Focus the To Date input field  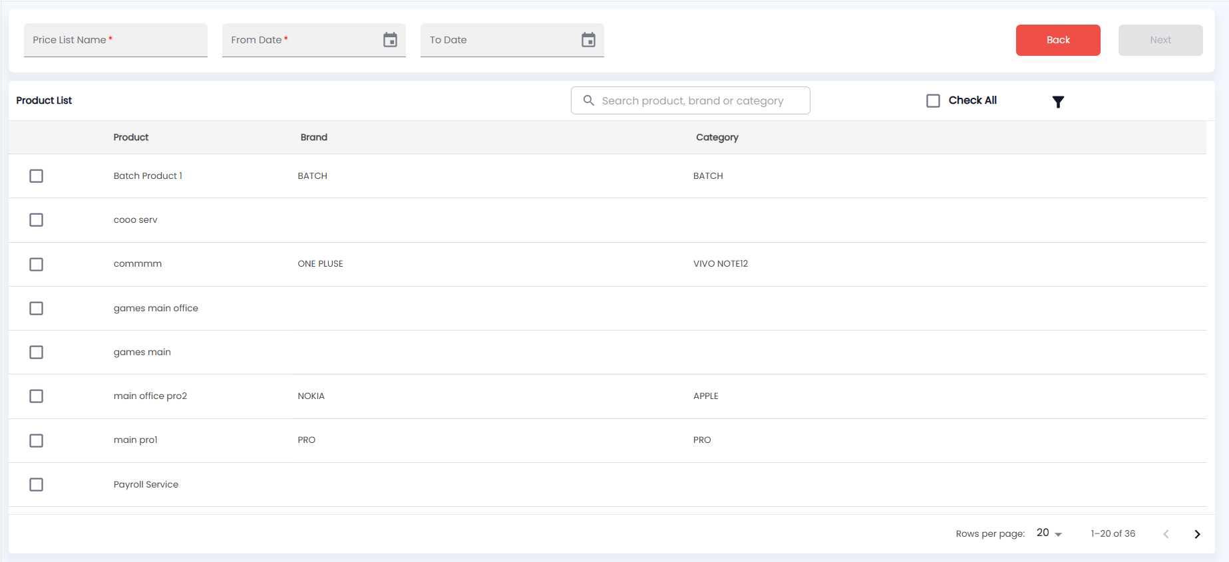(x=512, y=40)
